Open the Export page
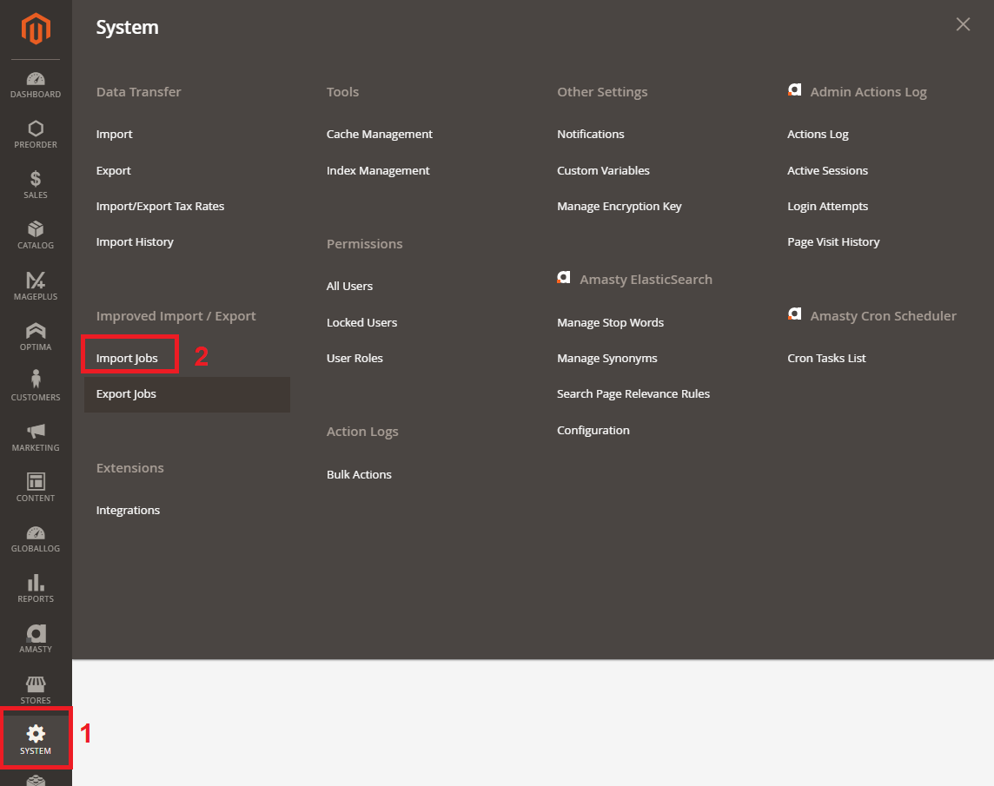Screen dimensions: 994x786 (114, 170)
